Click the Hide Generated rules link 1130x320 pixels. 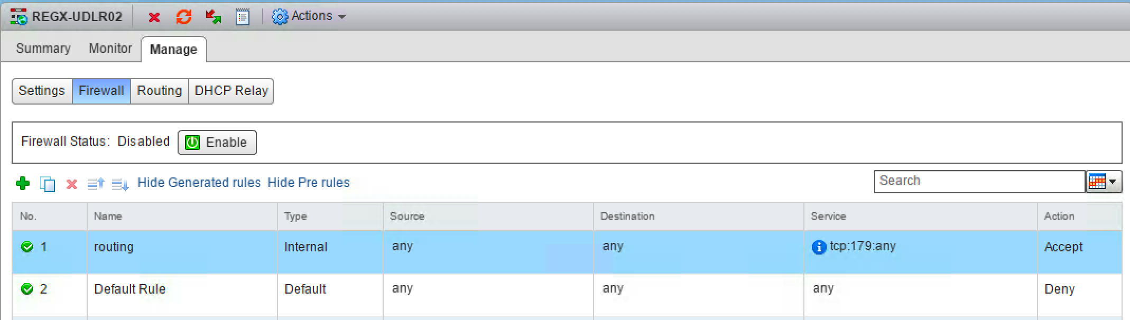click(x=199, y=183)
